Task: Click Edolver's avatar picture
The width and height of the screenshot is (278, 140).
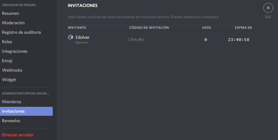Action: click(x=71, y=37)
